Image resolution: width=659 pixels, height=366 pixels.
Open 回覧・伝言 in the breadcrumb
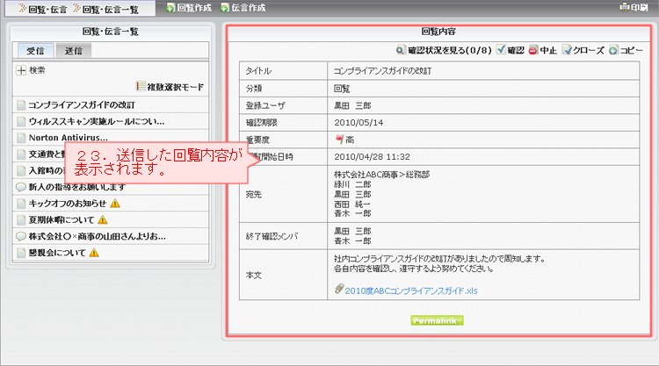coord(47,10)
